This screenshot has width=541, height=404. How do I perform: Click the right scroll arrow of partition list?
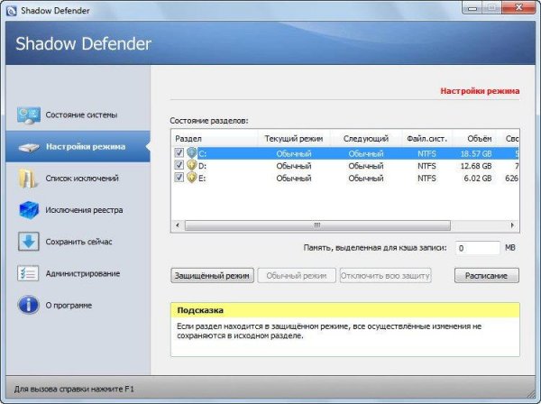tap(513, 225)
